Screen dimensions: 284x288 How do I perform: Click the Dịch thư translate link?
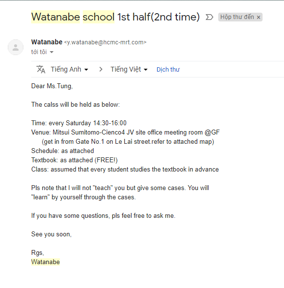(x=168, y=69)
